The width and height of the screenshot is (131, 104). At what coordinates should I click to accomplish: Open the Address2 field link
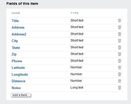pyautogui.click(x=19, y=34)
